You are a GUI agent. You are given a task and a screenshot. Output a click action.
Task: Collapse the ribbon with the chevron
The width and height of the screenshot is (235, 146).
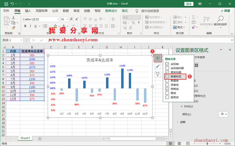pos(232,34)
